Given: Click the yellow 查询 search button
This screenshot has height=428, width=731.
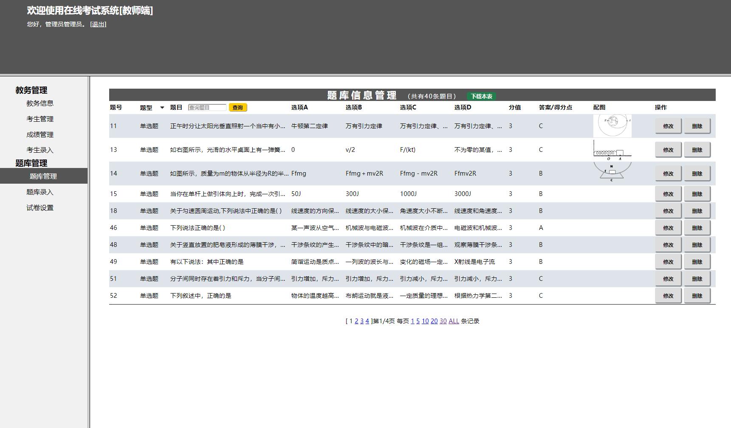Looking at the screenshot, I should [x=237, y=107].
